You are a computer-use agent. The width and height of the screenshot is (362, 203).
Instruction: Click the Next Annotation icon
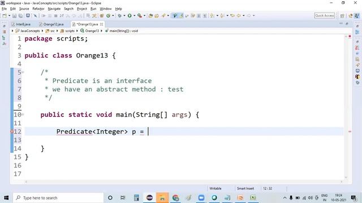(212, 16)
